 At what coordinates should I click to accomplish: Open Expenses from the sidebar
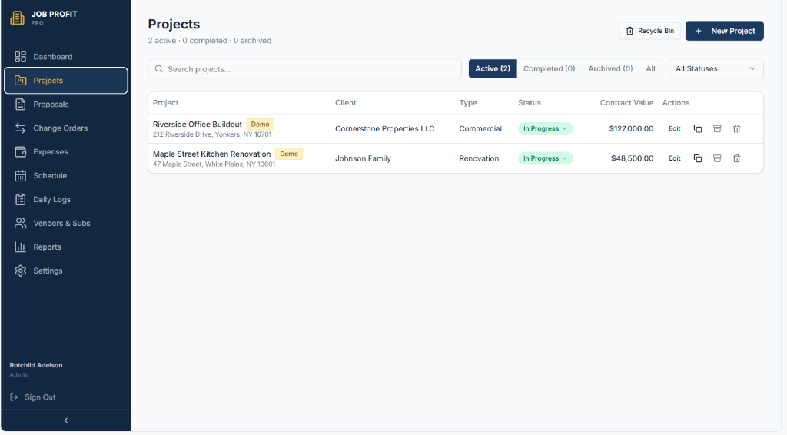[x=66, y=151]
